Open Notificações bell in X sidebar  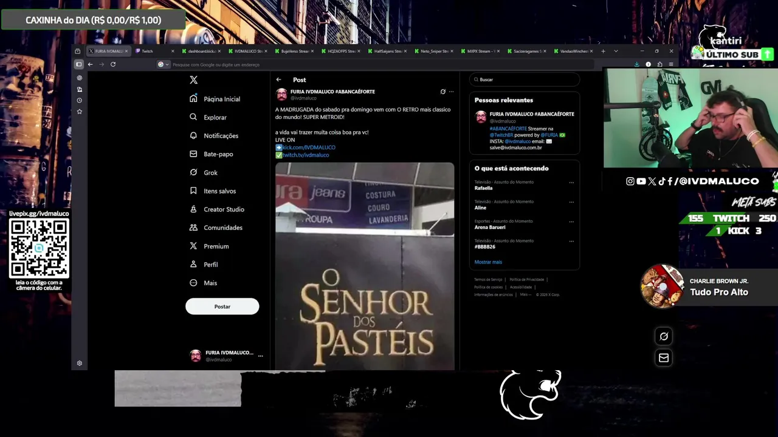(x=214, y=136)
